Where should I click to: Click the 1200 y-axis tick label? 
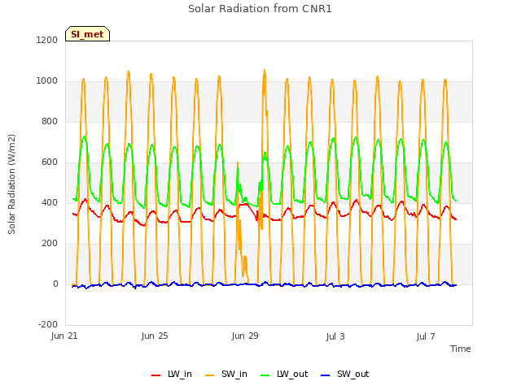click(x=47, y=40)
